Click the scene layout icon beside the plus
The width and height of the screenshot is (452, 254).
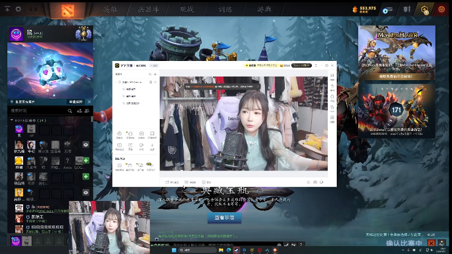click(x=150, y=74)
